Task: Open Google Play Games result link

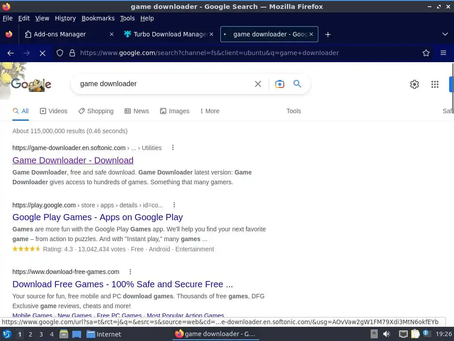Action: [98, 217]
